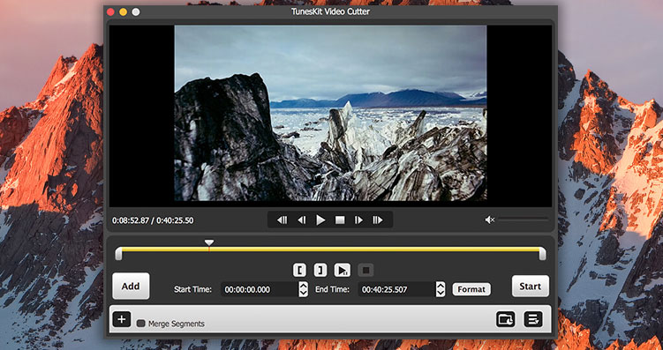This screenshot has height=350, width=663.
Task: Increase End Time with up arrow
Action: (x=441, y=286)
